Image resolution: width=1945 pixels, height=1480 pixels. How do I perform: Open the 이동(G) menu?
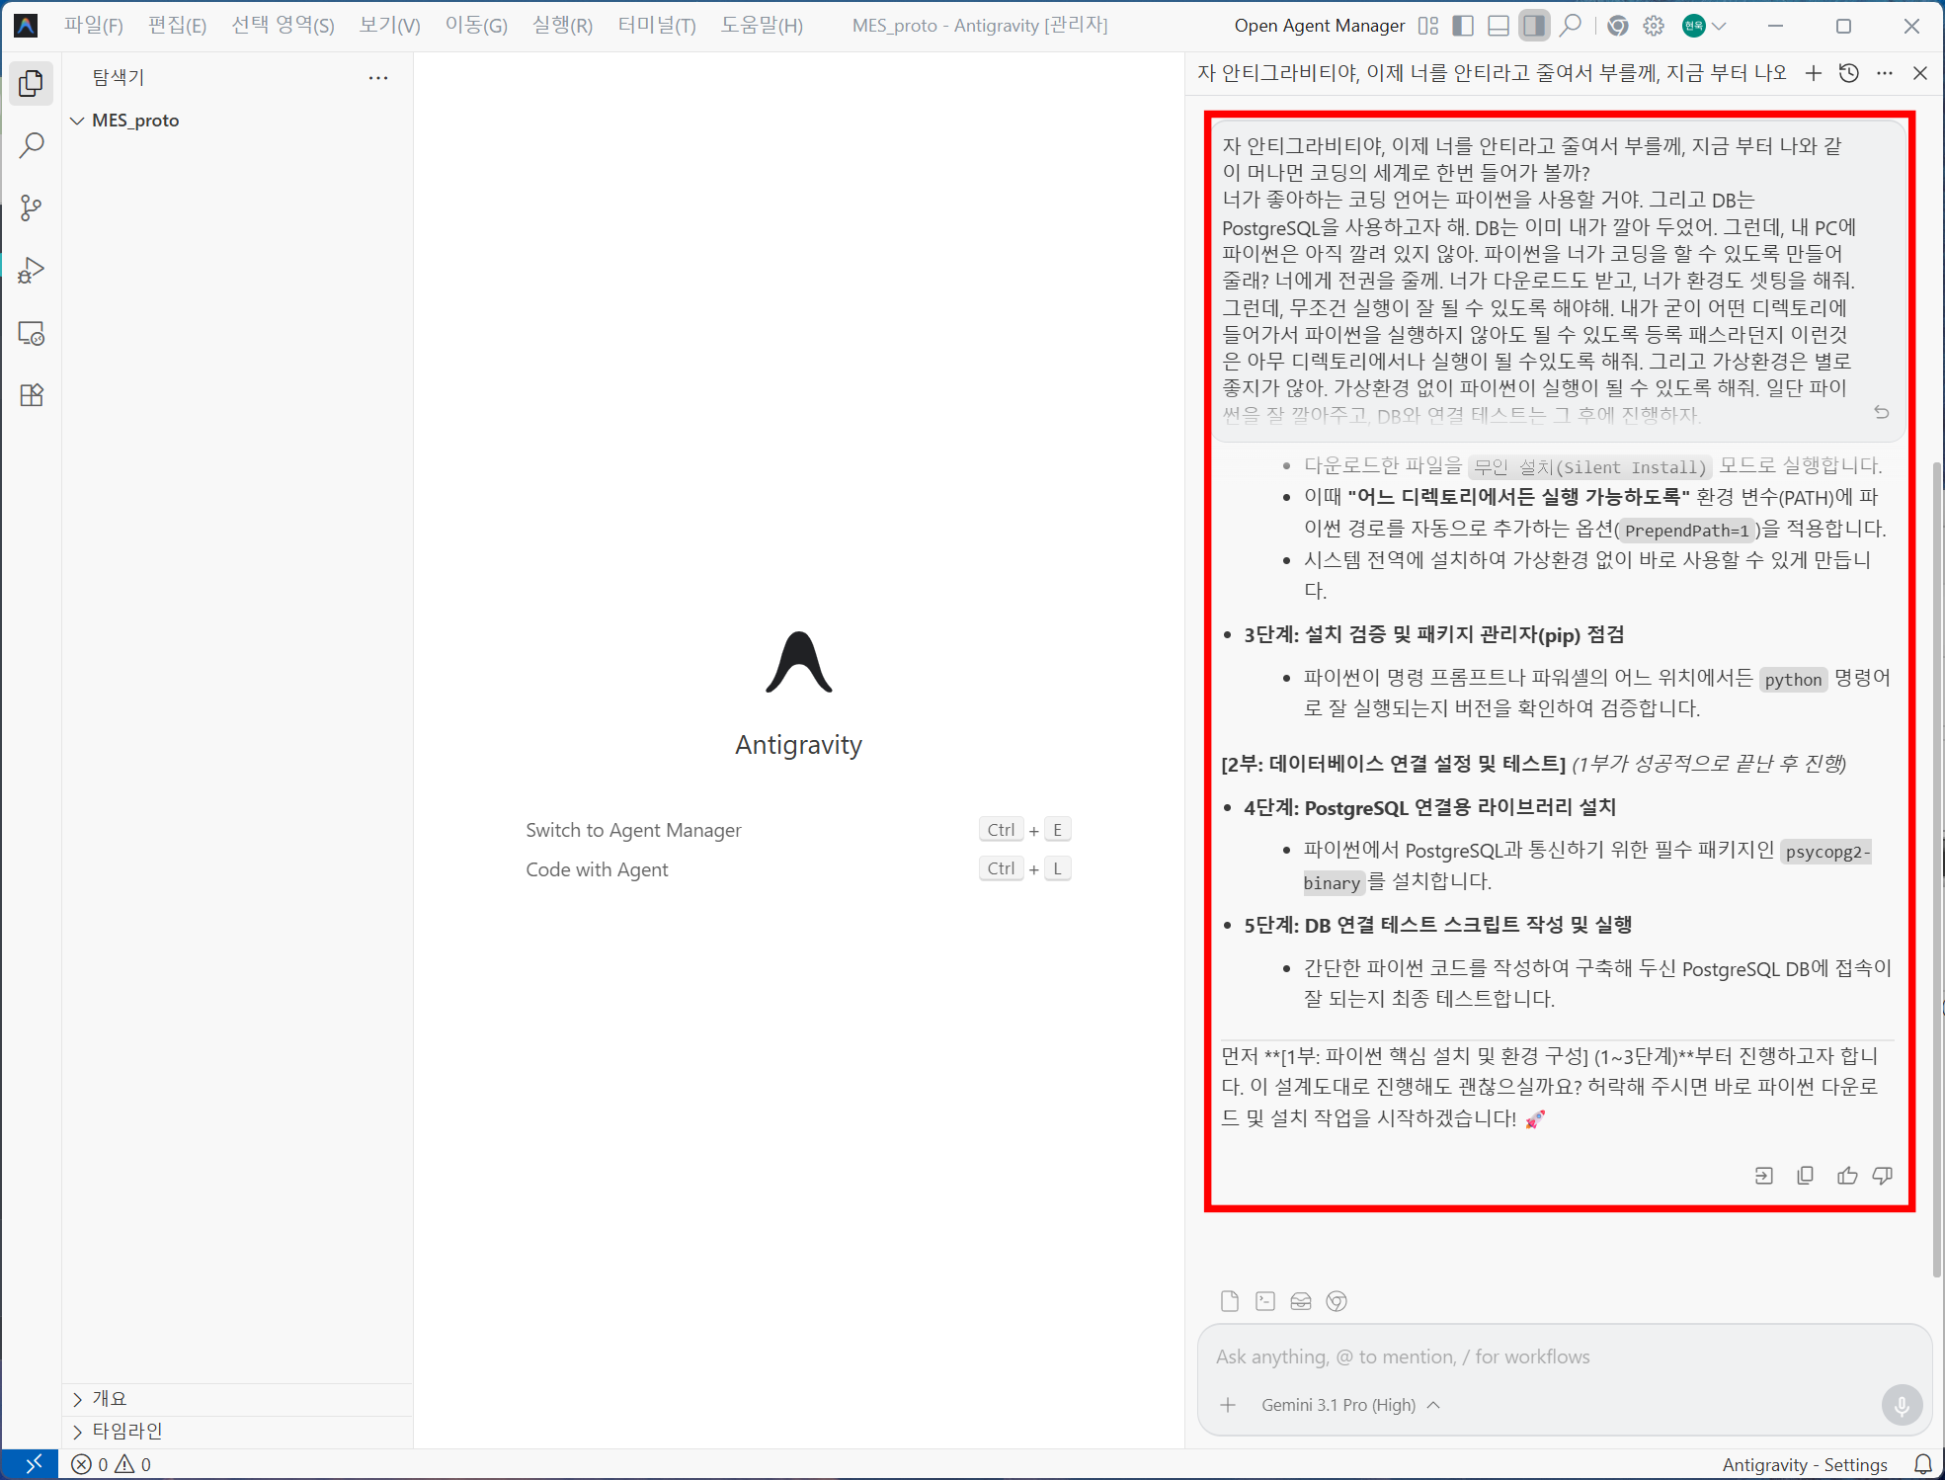coord(476,26)
